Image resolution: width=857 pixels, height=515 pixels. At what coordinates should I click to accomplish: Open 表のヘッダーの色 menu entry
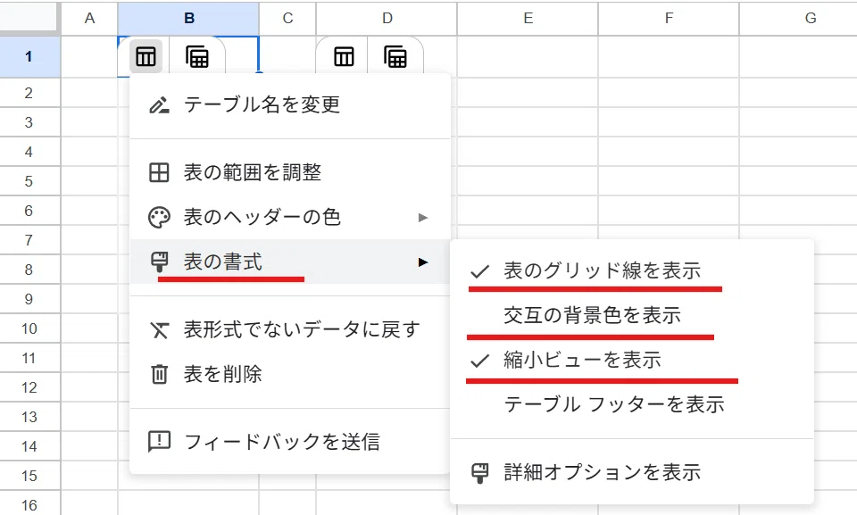[x=290, y=218]
